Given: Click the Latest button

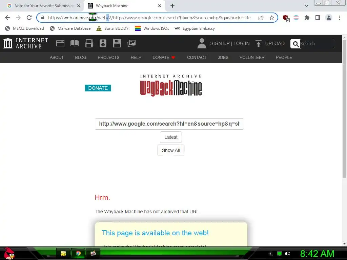Looking at the screenshot, I should pos(171,137).
